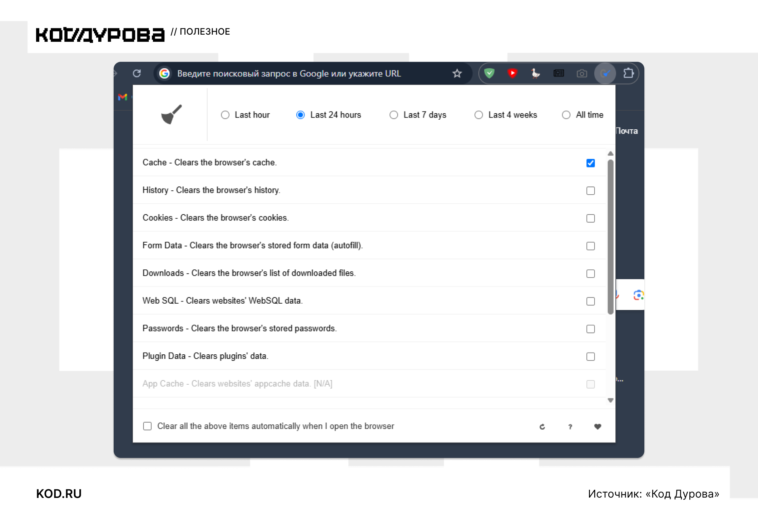
Task: Select the All time option
Action: coord(566,115)
